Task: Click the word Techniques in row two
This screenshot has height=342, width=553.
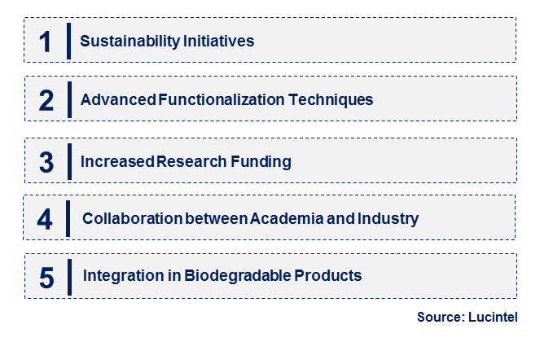Action: click(331, 100)
